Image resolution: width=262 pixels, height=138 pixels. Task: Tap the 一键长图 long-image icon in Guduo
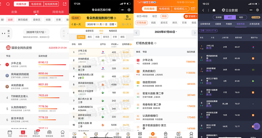click(127, 17)
